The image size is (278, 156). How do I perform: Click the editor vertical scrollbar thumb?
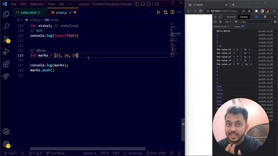pyautogui.click(x=183, y=130)
